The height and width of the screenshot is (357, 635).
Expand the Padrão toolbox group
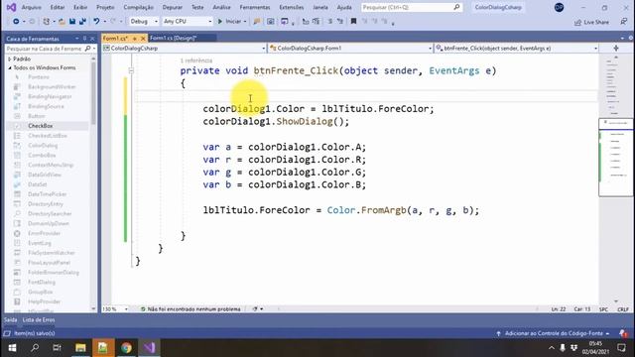click(x=9, y=59)
